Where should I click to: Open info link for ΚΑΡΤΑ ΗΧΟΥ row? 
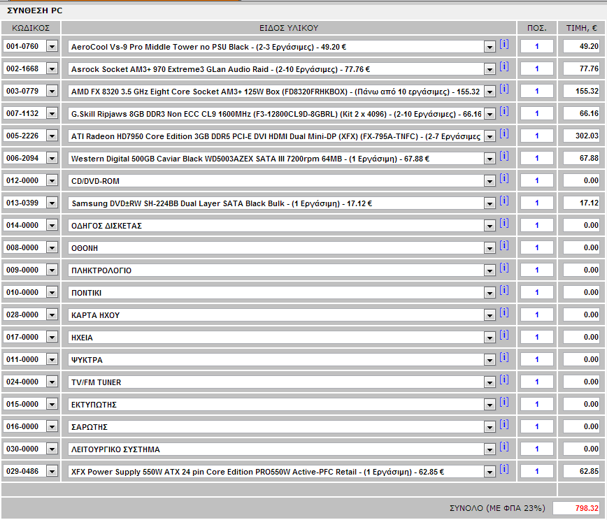[504, 313]
